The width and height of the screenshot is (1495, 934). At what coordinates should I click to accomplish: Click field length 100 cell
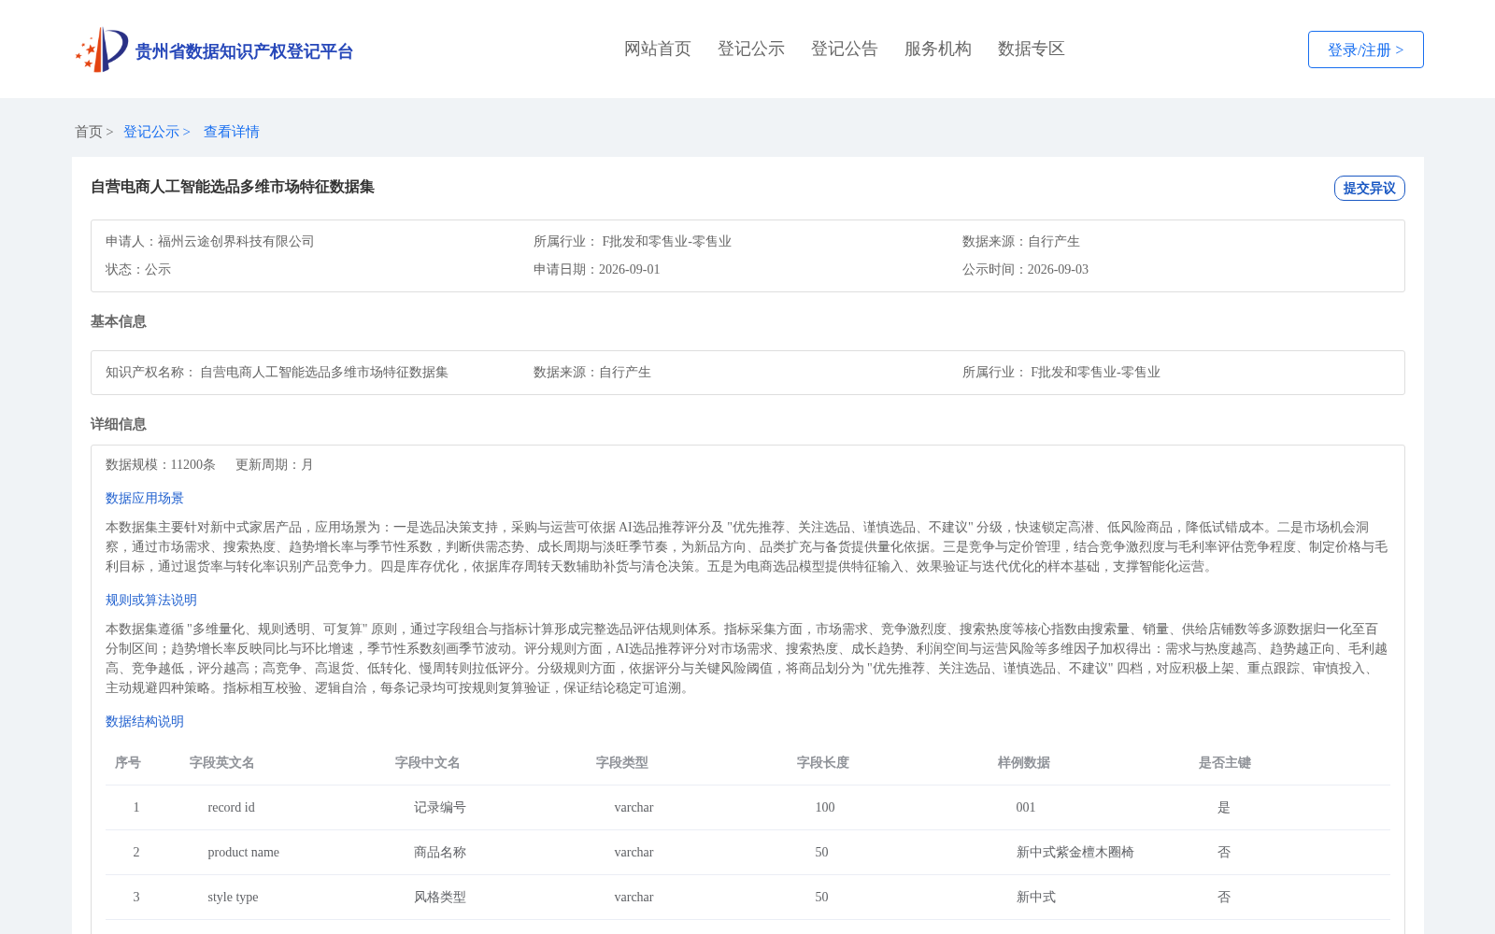point(825,807)
